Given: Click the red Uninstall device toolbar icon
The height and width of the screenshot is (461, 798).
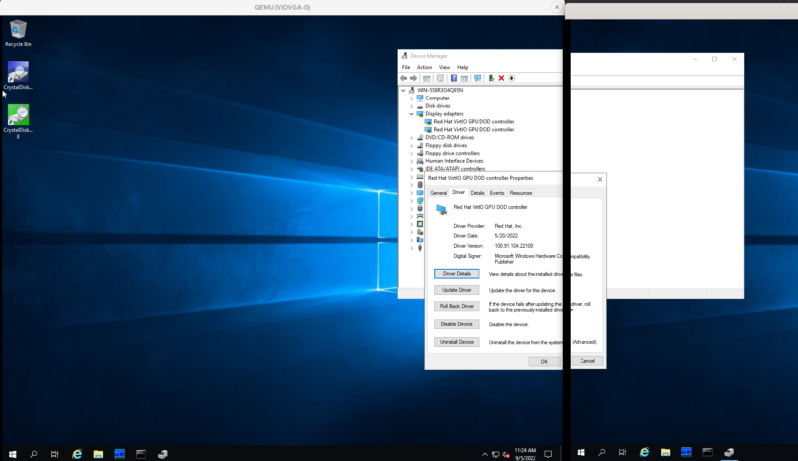Looking at the screenshot, I should (x=501, y=78).
